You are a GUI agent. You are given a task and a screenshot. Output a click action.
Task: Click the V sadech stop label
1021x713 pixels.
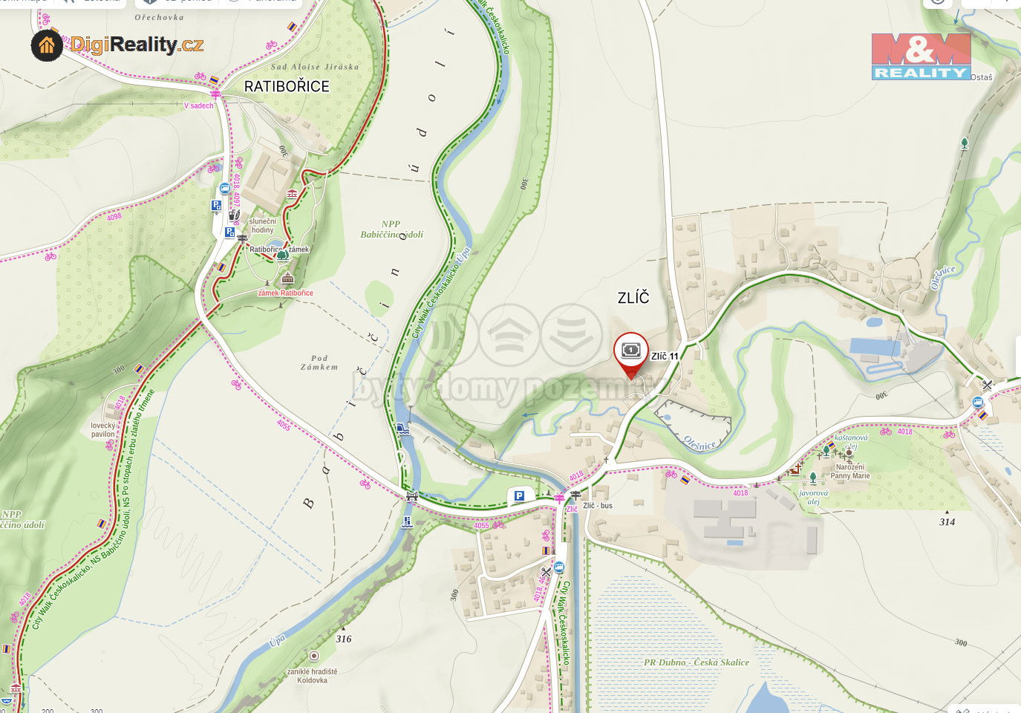[x=198, y=105]
